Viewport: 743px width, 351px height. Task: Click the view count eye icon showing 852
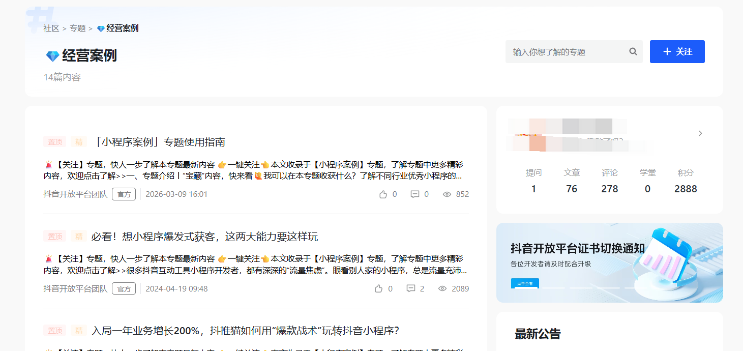(x=447, y=194)
